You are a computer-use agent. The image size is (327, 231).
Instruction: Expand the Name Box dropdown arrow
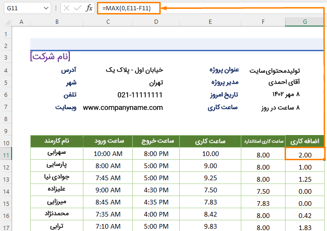click(46, 8)
